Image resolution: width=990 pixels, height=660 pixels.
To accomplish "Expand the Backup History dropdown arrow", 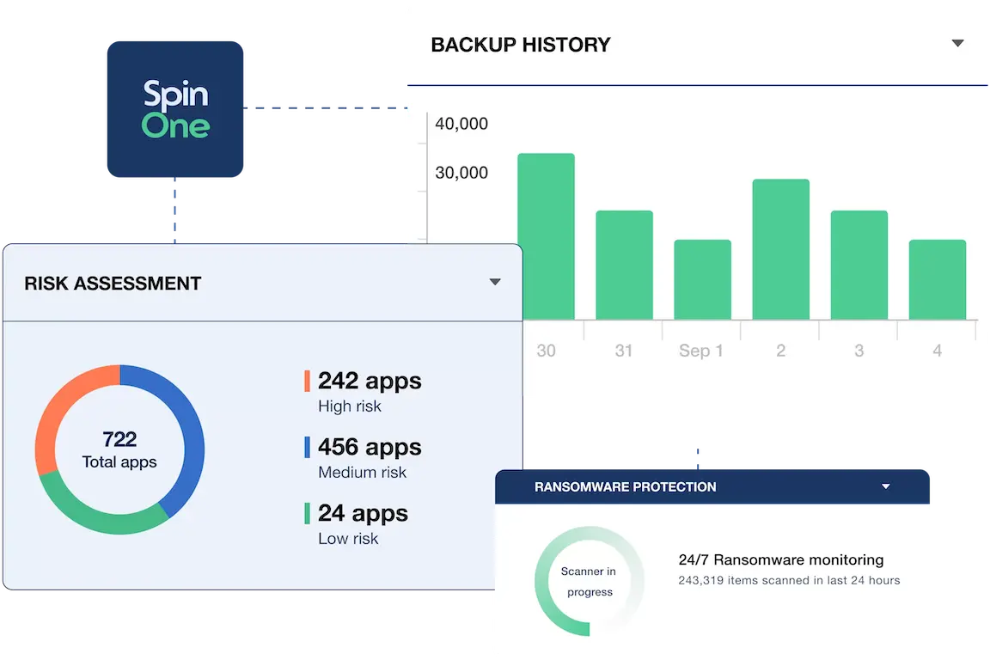I will 957,44.
